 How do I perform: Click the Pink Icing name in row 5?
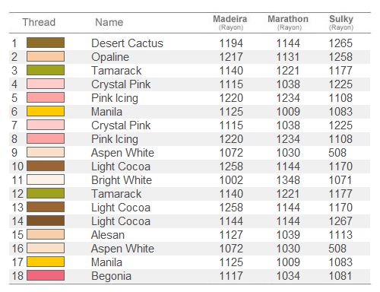(115, 98)
